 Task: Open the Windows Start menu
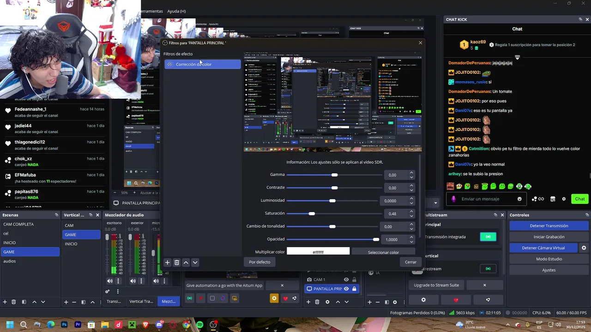point(10,325)
